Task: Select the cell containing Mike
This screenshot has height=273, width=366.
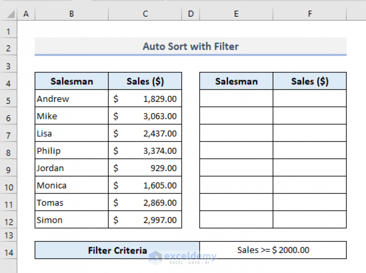Action: point(72,116)
